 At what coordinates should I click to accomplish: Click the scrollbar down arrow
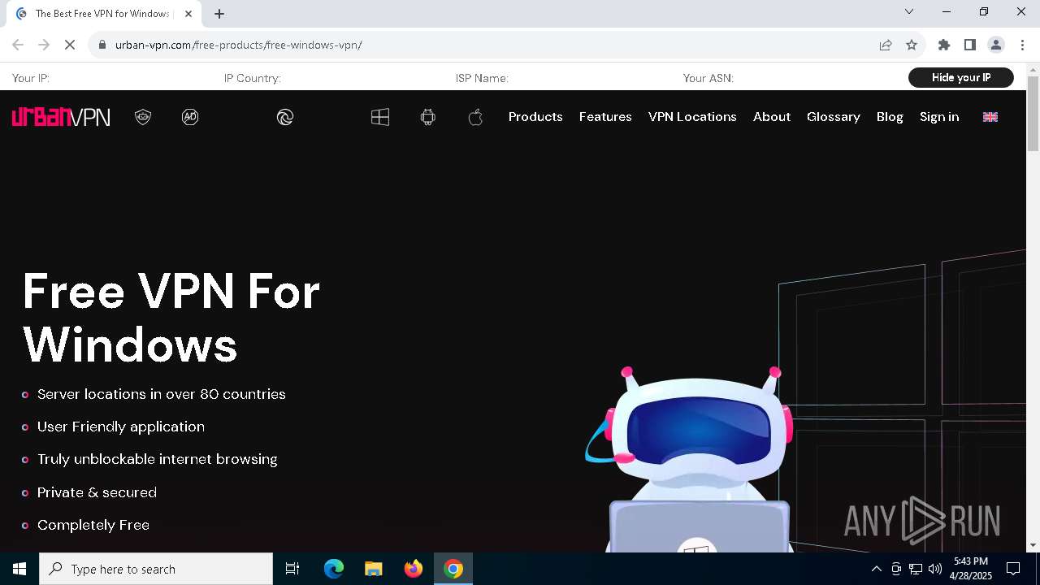click(1033, 545)
